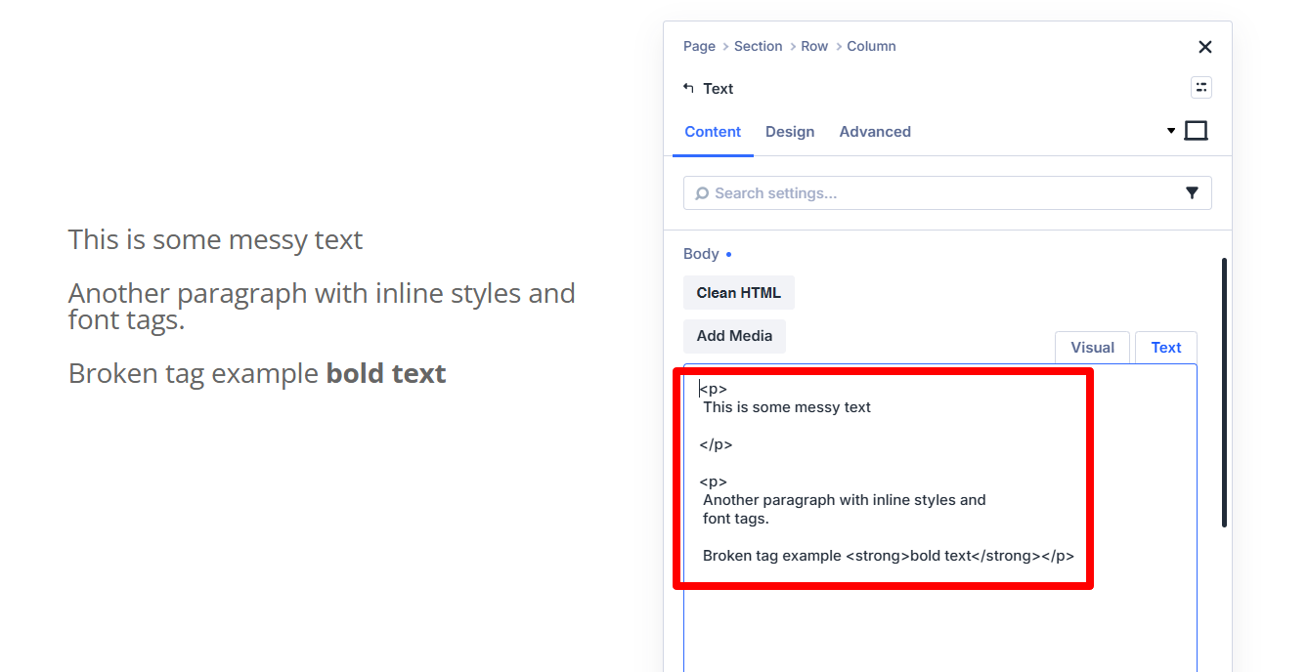
Task: Click the blue dot beside Body label
Action: (728, 255)
